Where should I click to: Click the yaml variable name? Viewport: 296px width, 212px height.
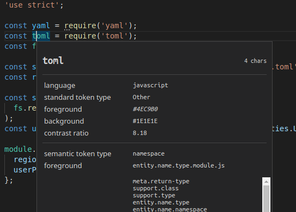41,25
